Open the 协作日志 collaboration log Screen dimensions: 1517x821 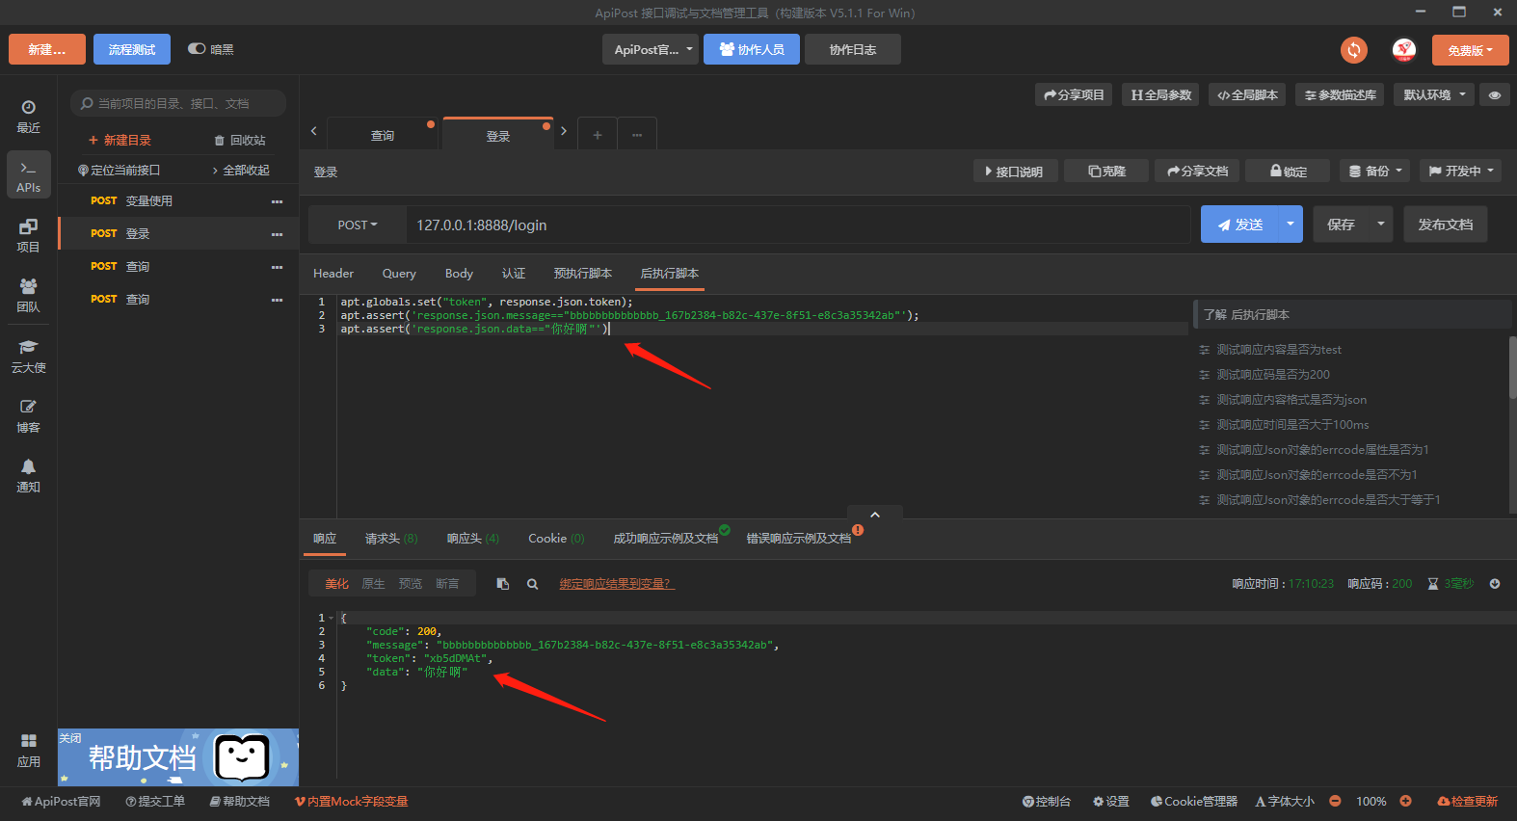pyautogui.click(x=853, y=49)
